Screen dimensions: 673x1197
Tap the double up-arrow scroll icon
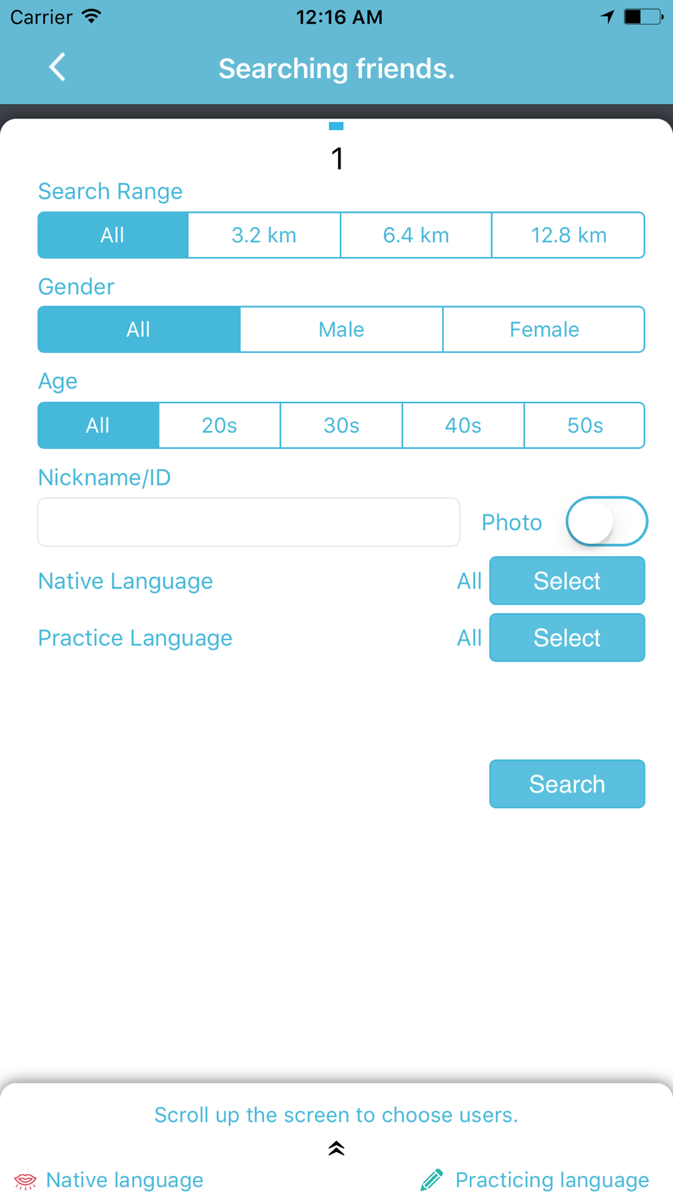coord(336,1149)
